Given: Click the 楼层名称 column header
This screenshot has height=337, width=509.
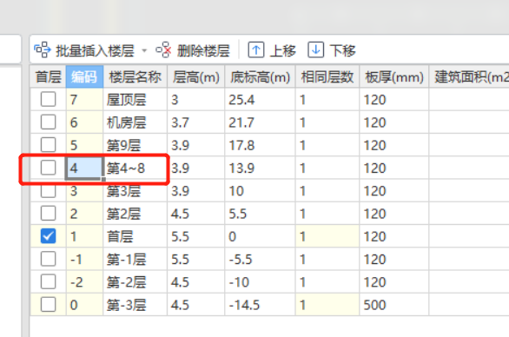Looking at the screenshot, I should coord(135,77).
